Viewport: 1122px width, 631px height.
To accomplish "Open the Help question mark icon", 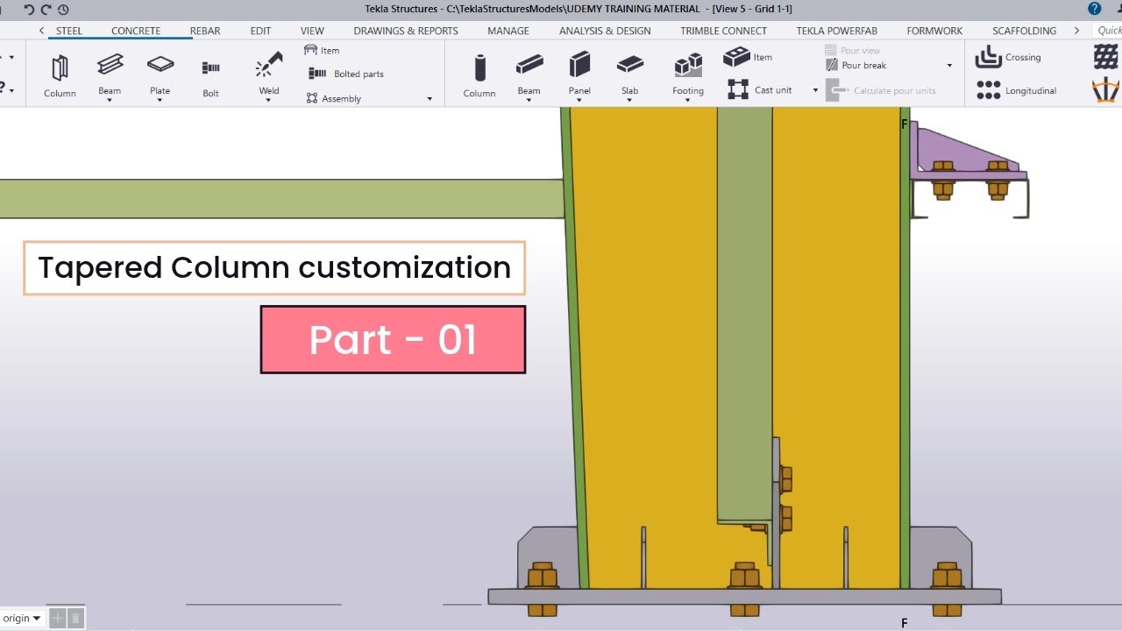I will (x=1095, y=9).
